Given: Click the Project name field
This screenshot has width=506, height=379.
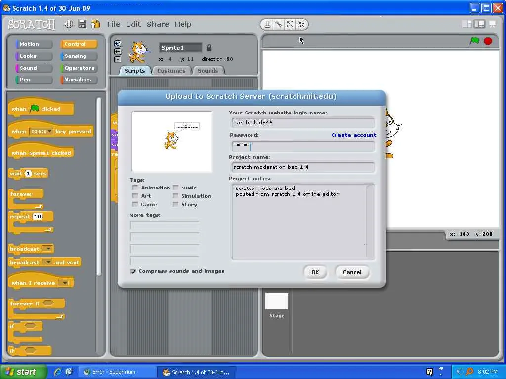Looking at the screenshot, I should click(303, 167).
